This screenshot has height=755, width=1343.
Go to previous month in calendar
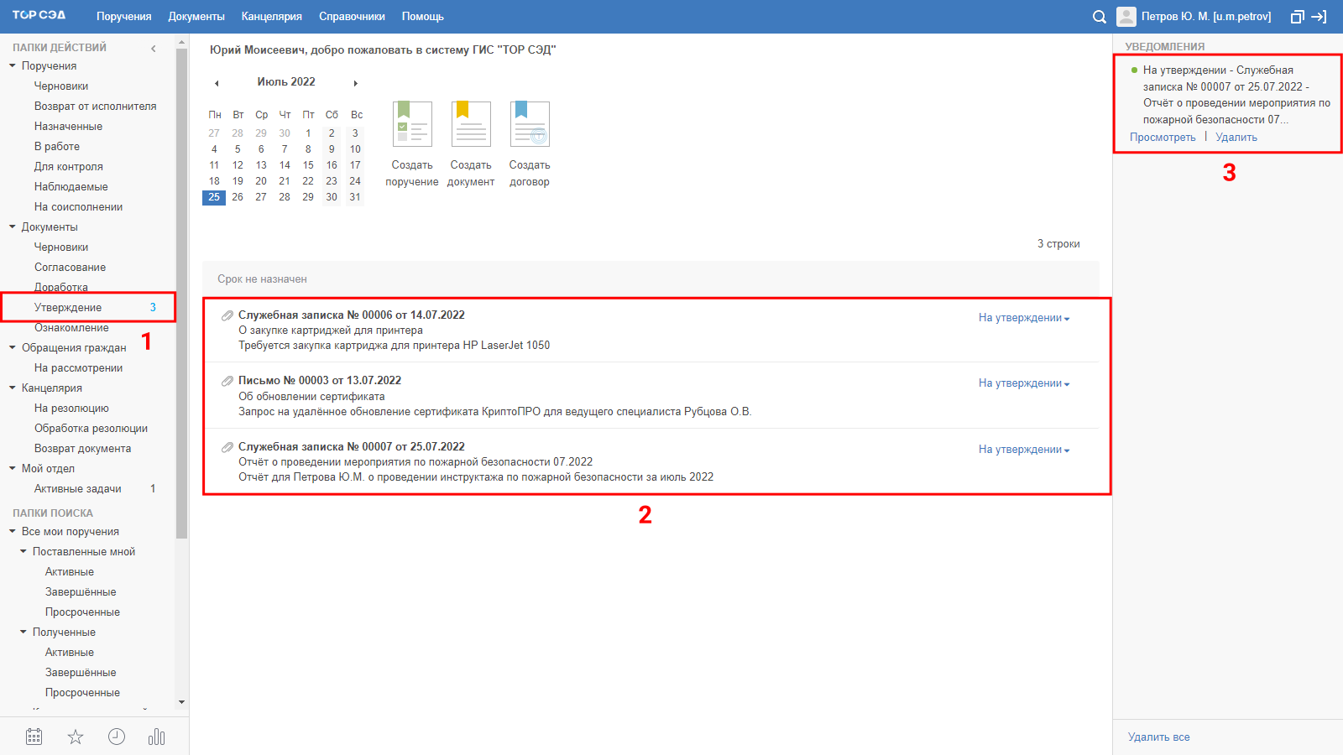(x=217, y=83)
